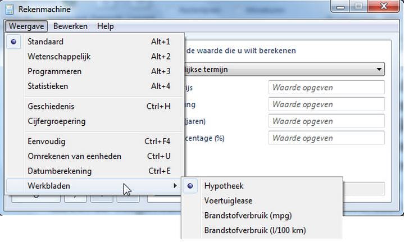405x242 pixels.
Task: Open the Bewerken menu
Action: [x=70, y=26]
